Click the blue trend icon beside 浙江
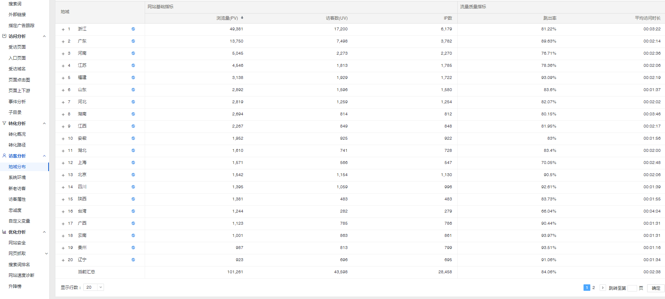The height and width of the screenshot is (299, 665). point(133,29)
